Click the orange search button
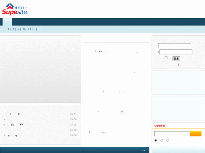This screenshot has height=153, width=205. pos(196,134)
